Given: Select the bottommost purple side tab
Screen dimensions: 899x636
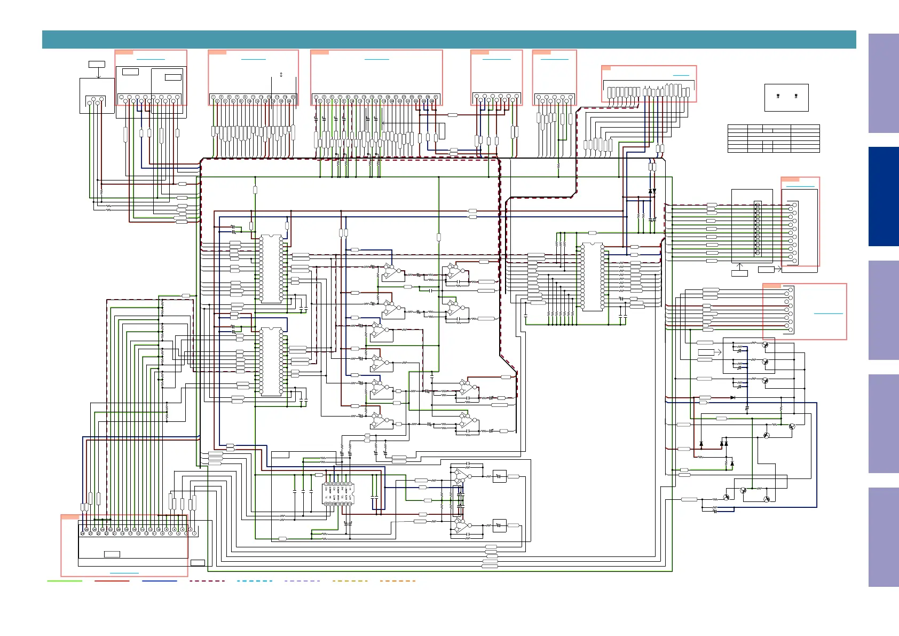Looking at the screenshot, I should [x=884, y=537].
